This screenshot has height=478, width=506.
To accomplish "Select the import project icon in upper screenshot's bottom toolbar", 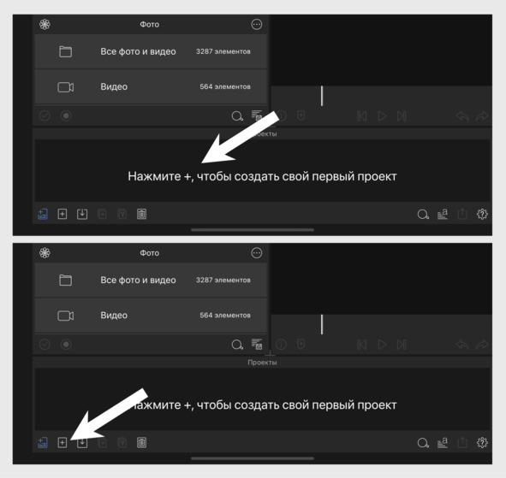I will (x=82, y=214).
